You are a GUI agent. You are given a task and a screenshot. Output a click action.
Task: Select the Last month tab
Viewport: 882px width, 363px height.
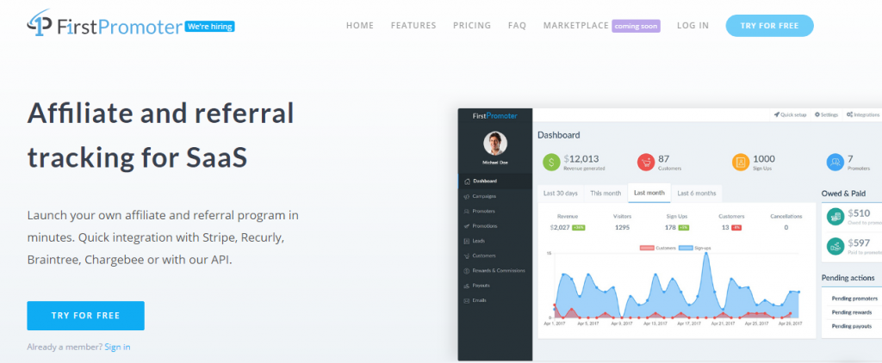649,193
